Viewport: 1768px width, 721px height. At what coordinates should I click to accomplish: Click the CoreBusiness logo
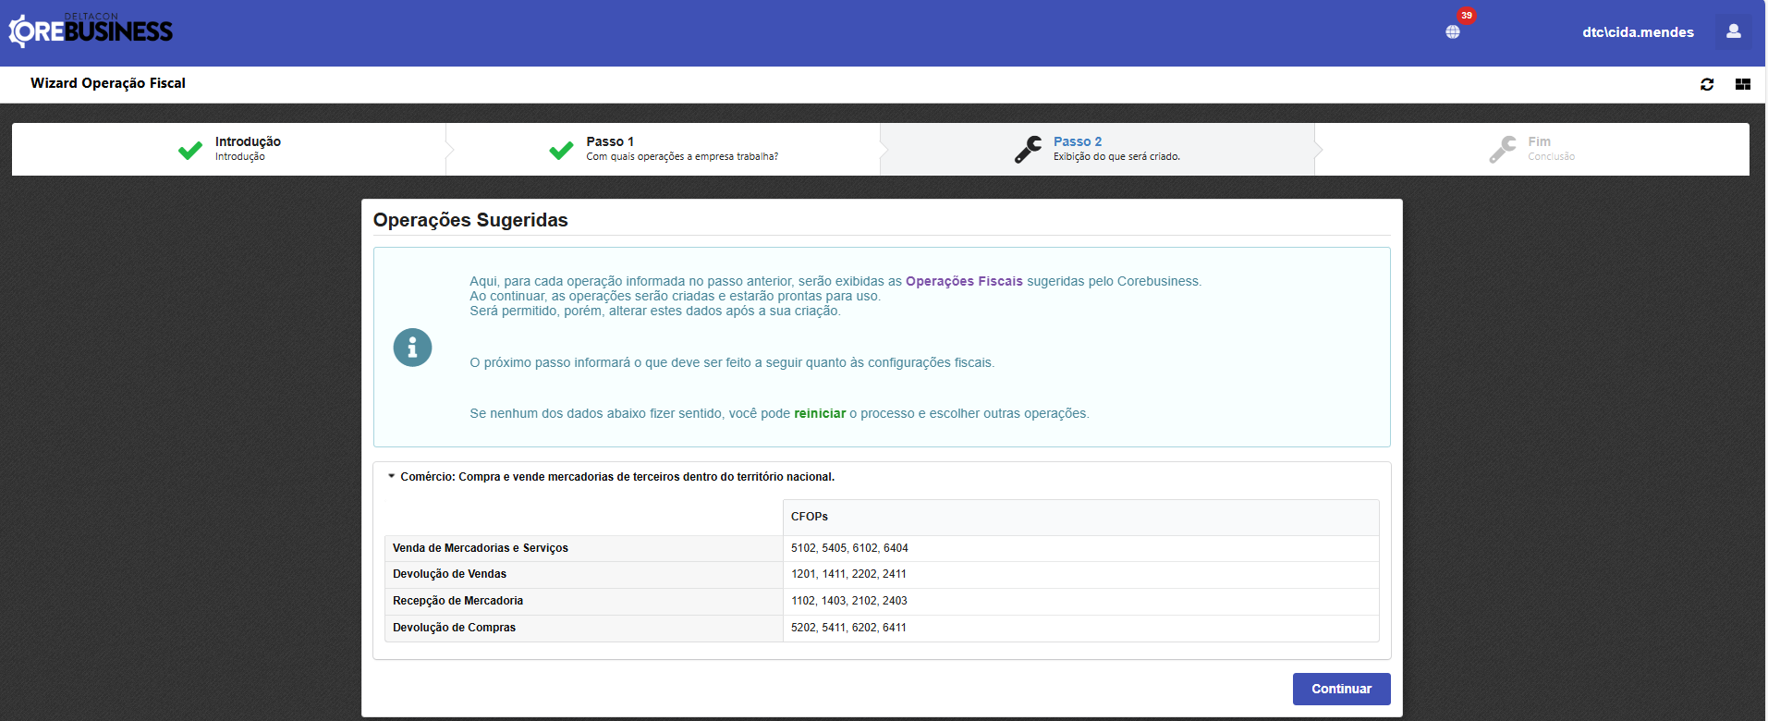pyautogui.click(x=91, y=31)
